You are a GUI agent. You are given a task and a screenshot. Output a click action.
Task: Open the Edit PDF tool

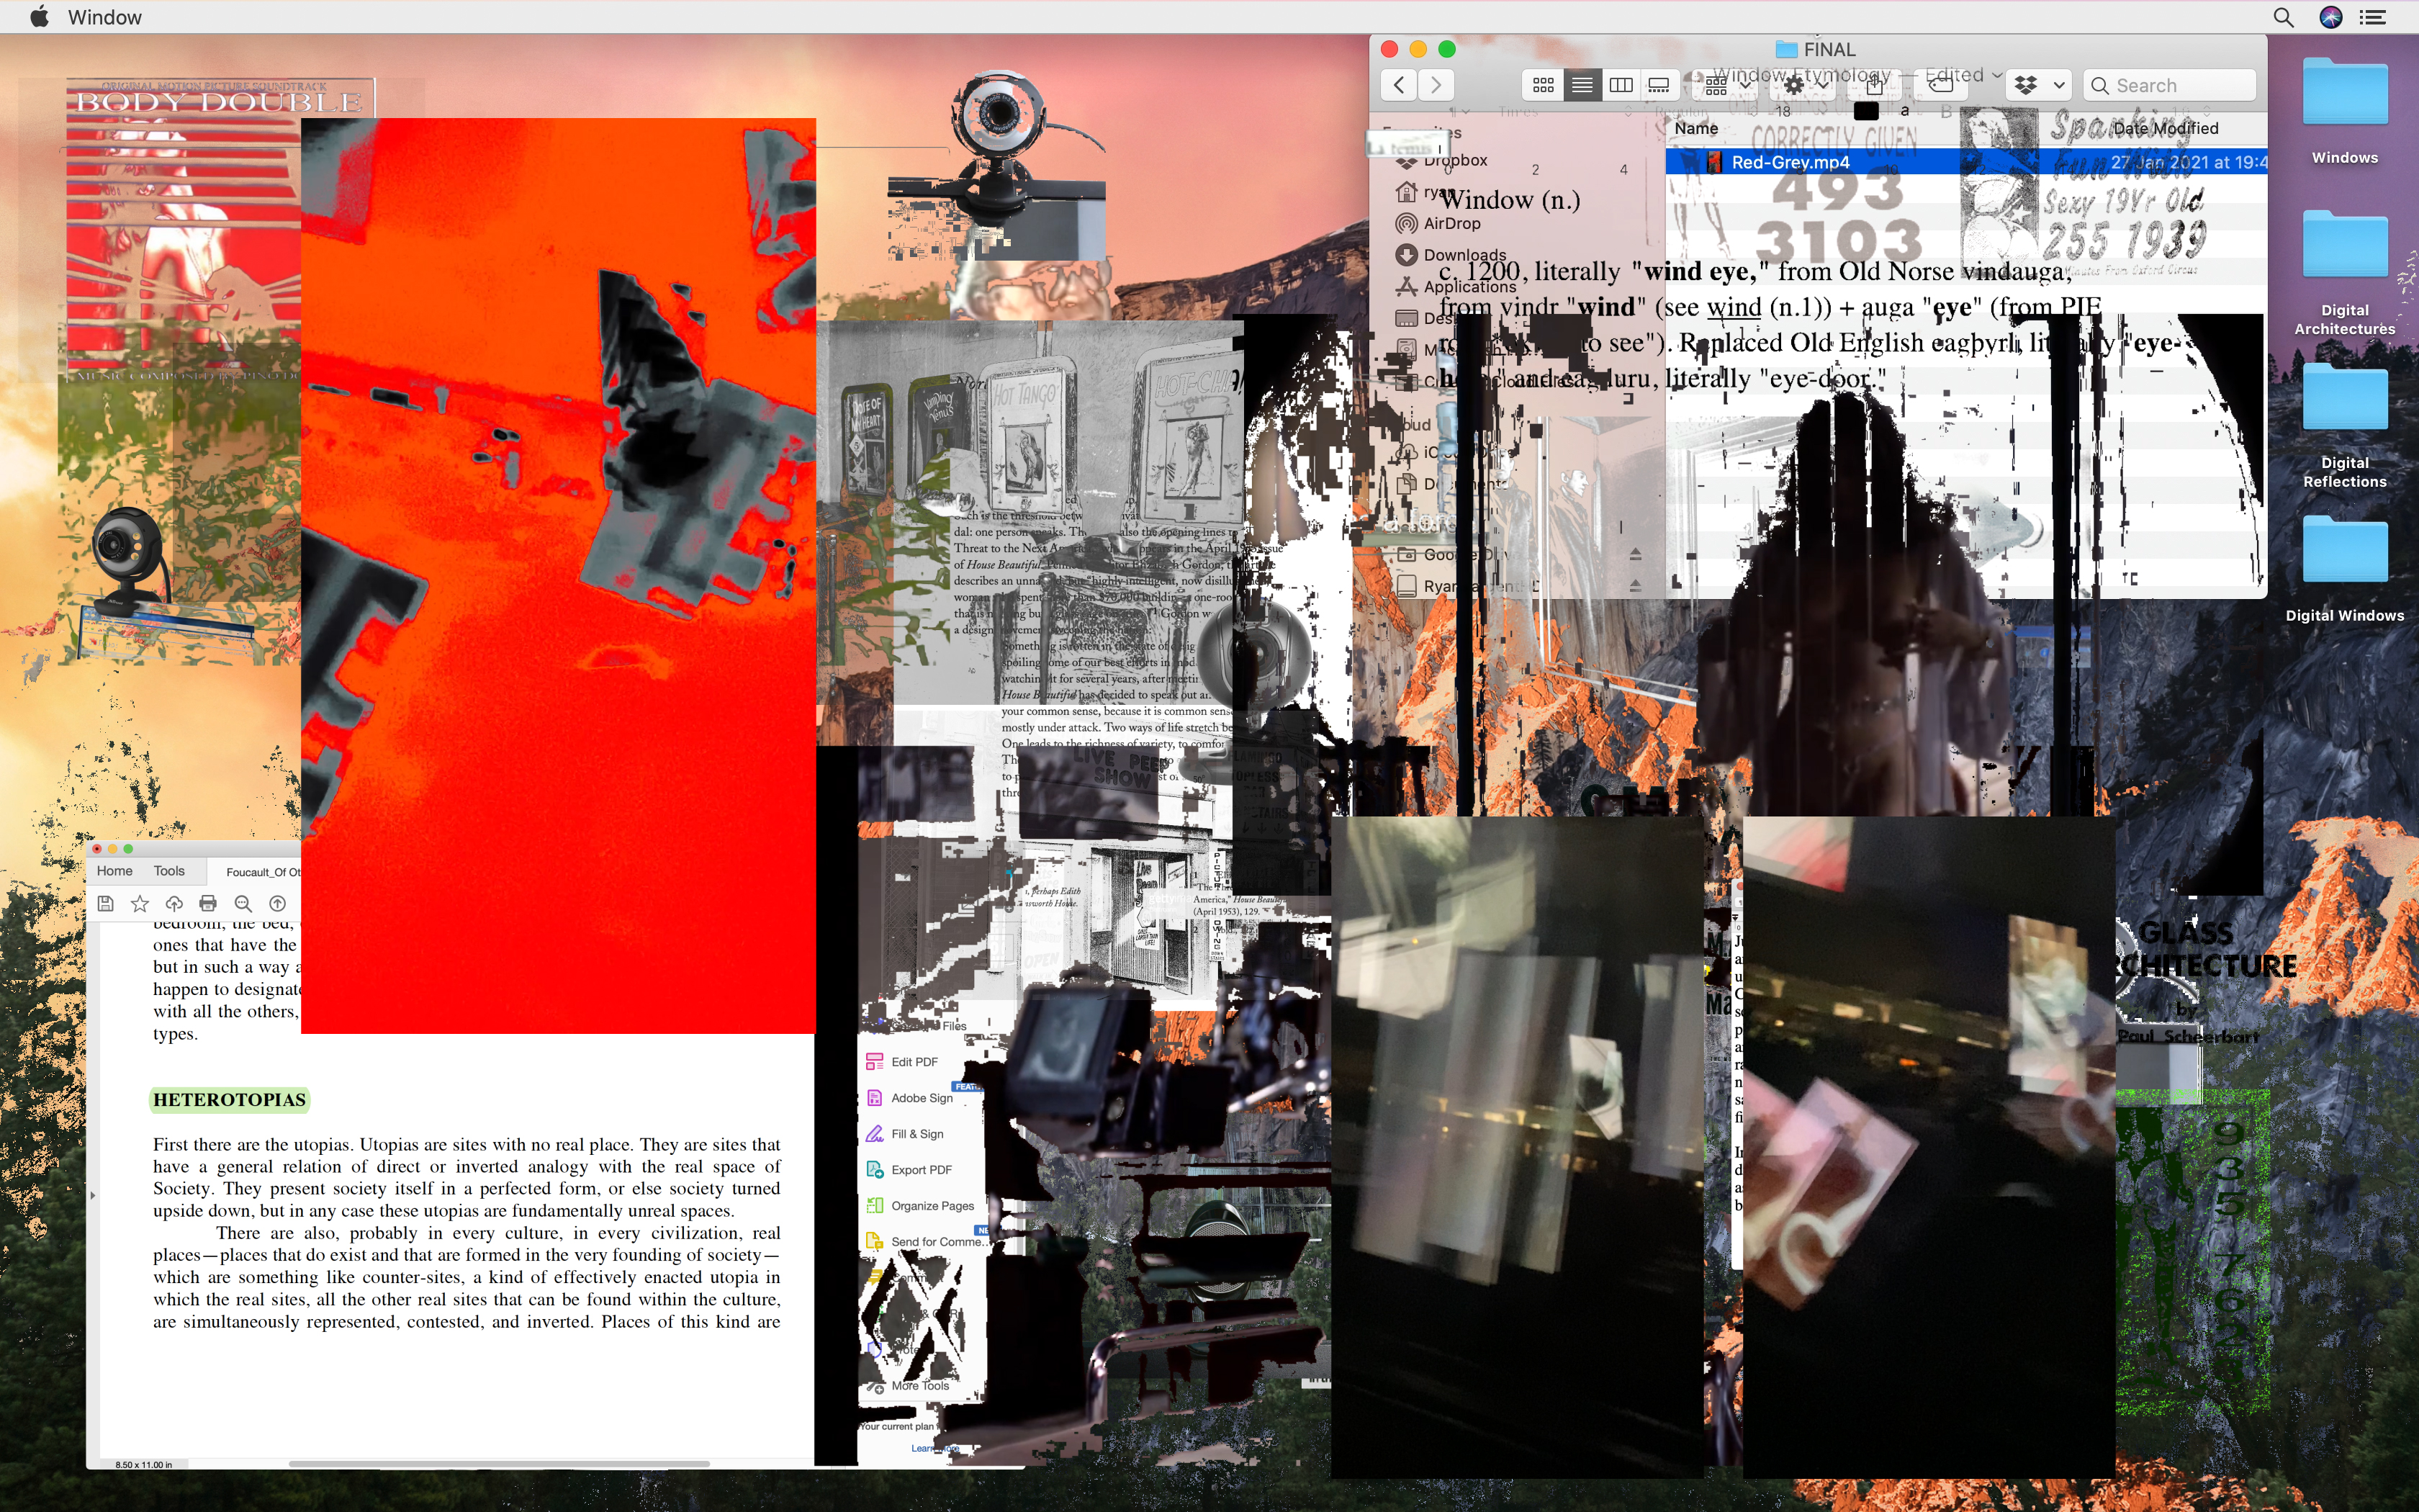pos(904,1061)
